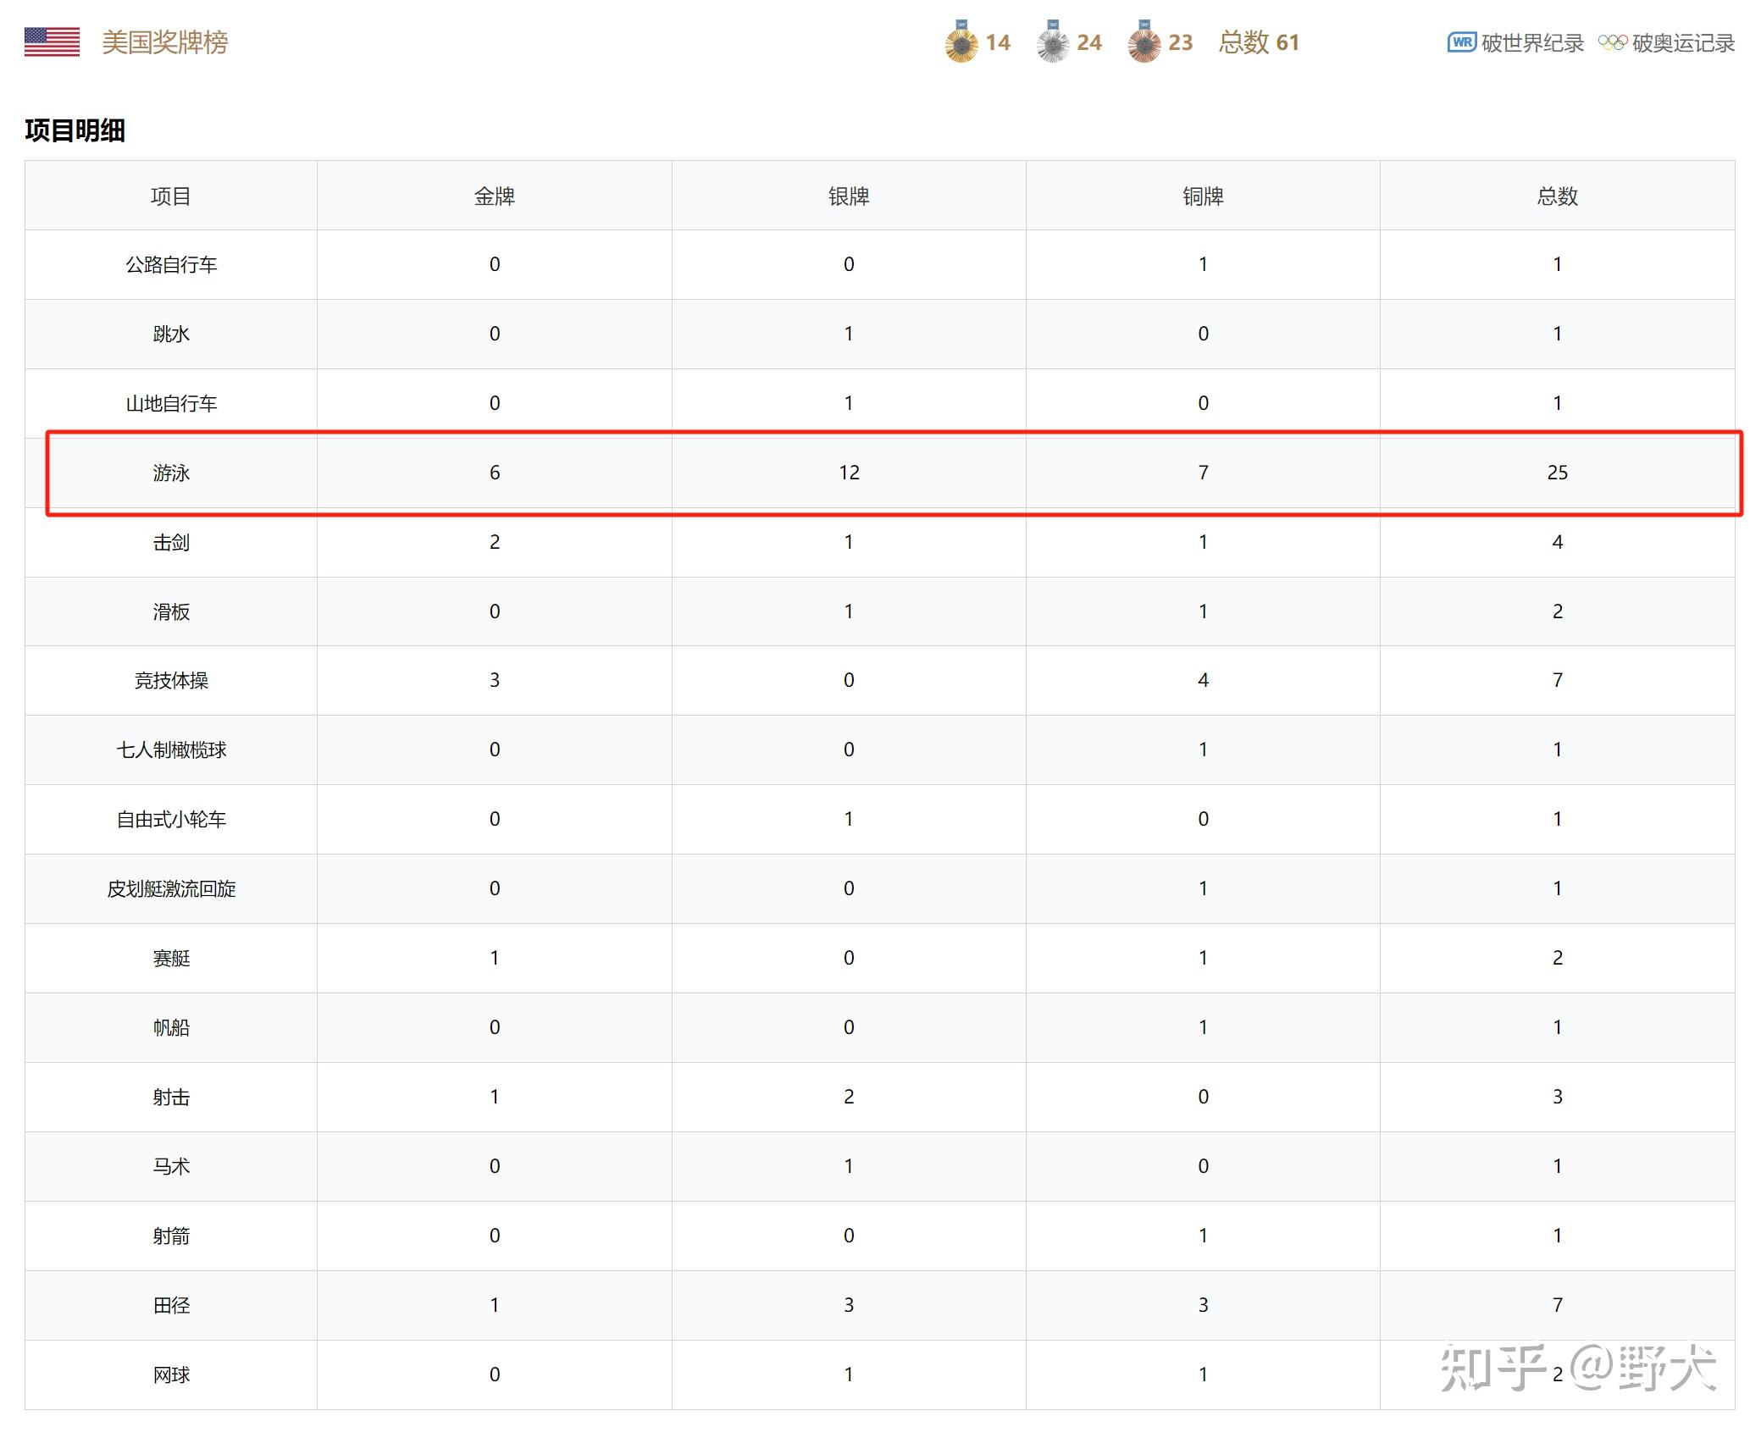This screenshot has height=1438, width=1761.
Task: Click the 美国奖牌榜 title link
Action: [165, 42]
